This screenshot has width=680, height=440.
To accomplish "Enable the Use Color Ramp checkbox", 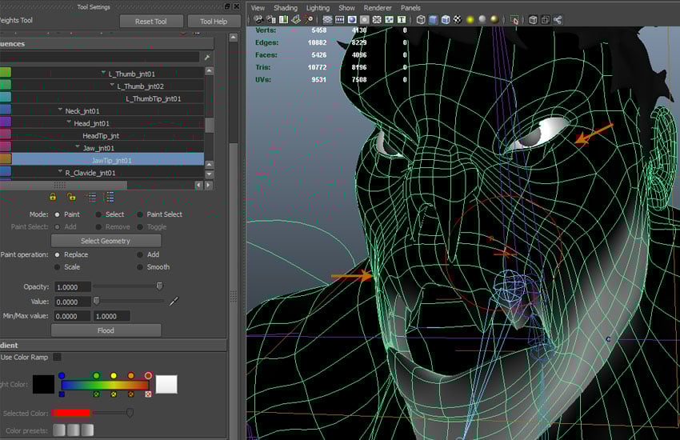I will pyautogui.click(x=57, y=357).
